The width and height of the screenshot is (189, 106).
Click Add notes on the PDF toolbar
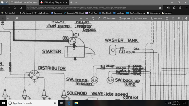click(x=157, y=18)
